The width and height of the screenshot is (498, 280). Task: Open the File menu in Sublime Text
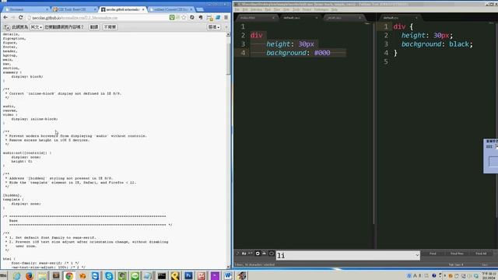pyautogui.click(x=237, y=9)
